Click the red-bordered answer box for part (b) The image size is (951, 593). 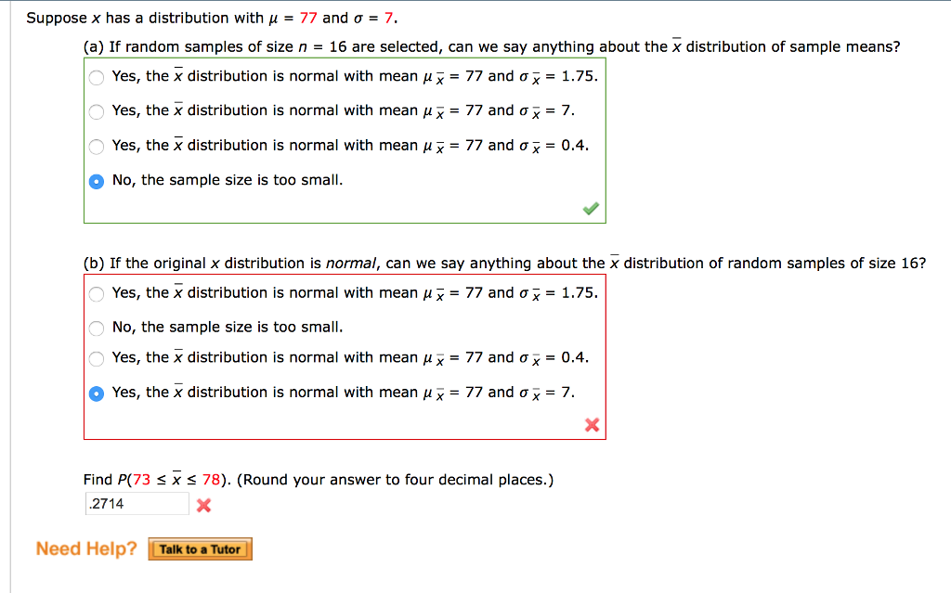[x=345, y=357]
